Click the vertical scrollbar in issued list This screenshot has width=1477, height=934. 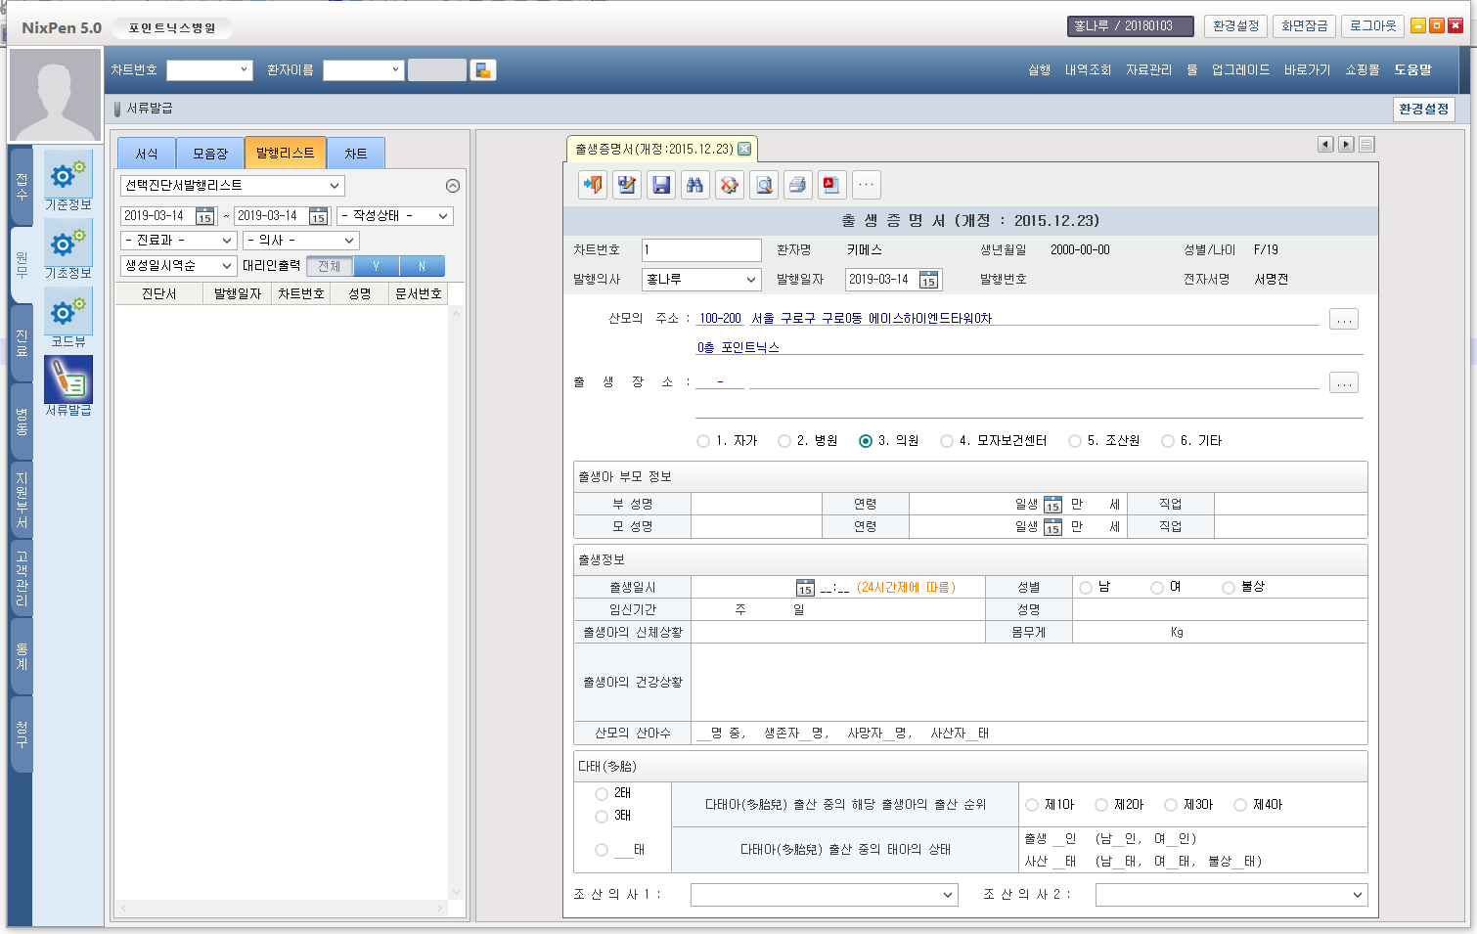pos(456,601)
